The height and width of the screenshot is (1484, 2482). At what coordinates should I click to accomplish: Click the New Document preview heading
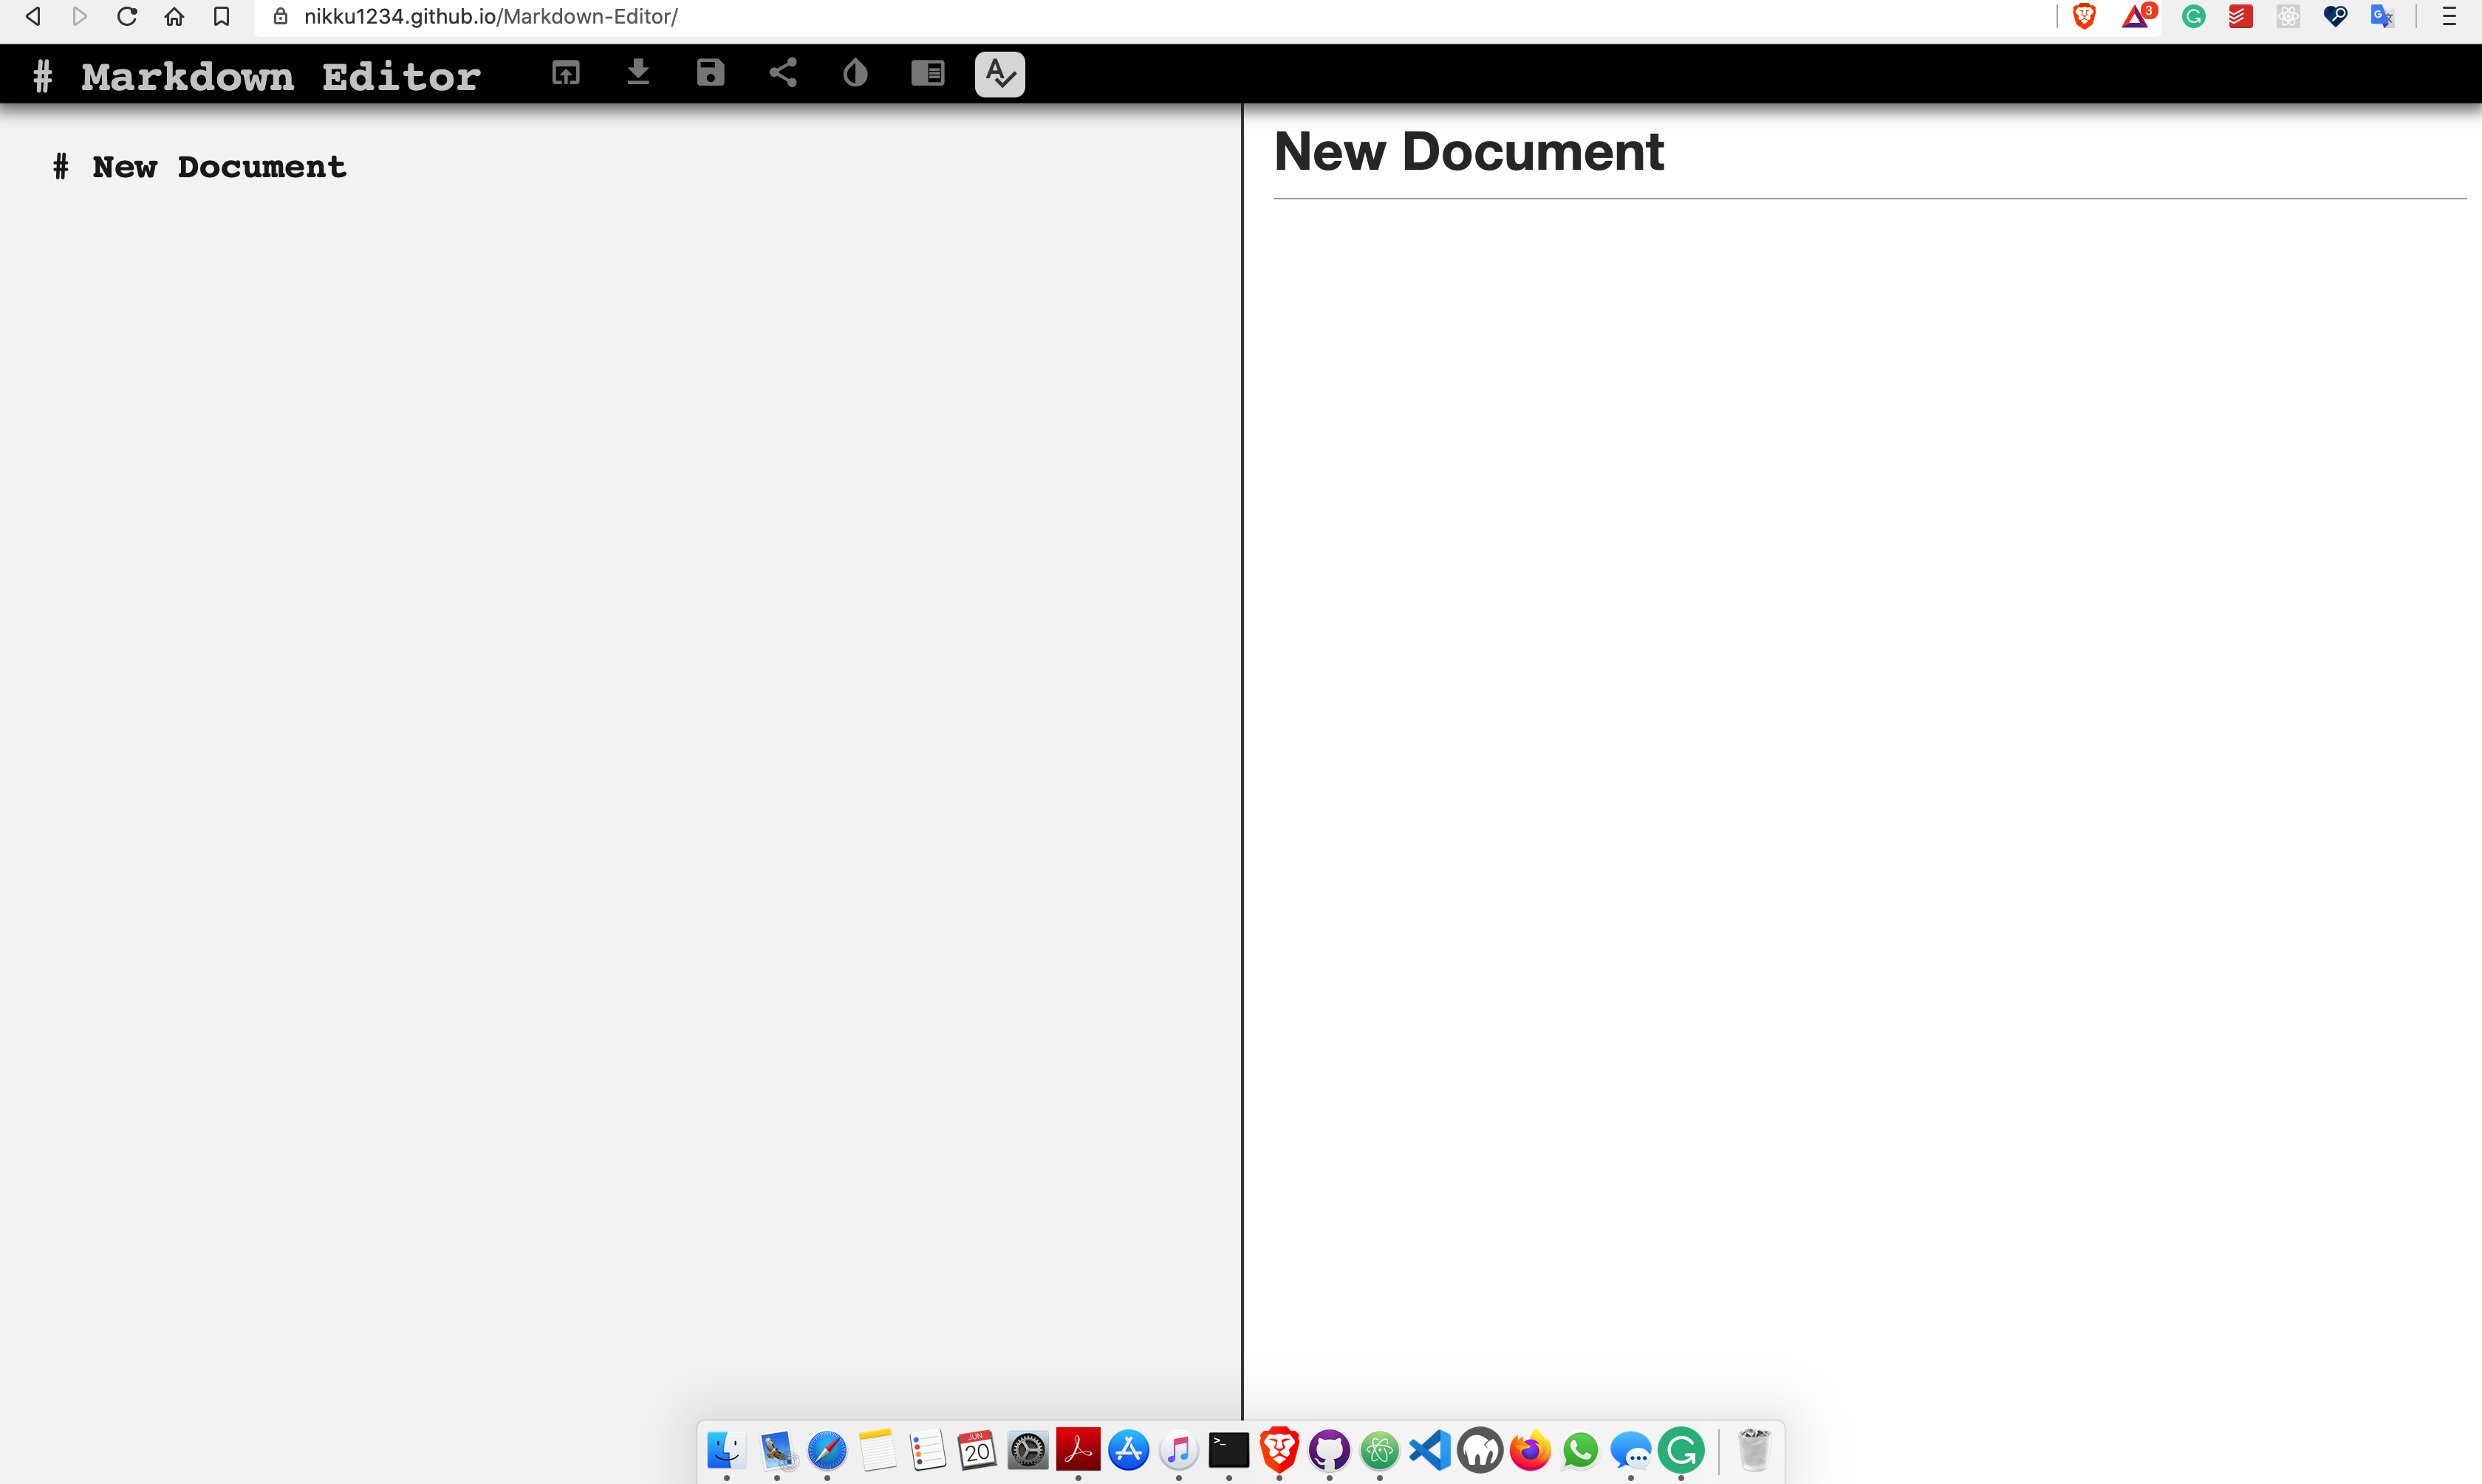(1470, 150)
